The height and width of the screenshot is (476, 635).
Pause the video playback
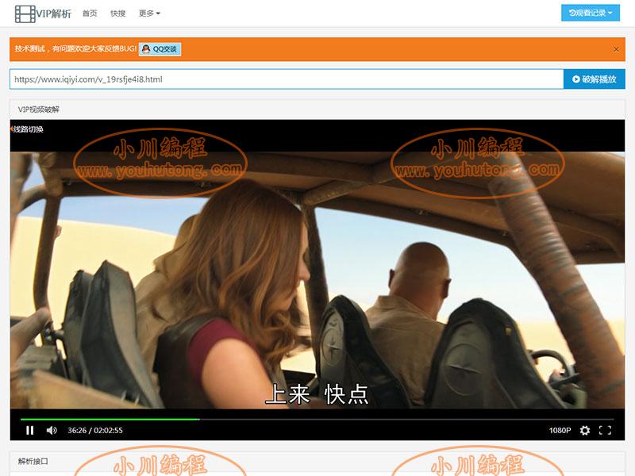30,430
